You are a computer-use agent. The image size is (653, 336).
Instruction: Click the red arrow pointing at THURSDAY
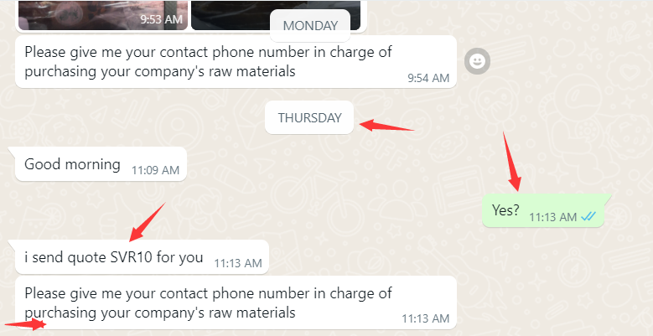click(387, 126)
